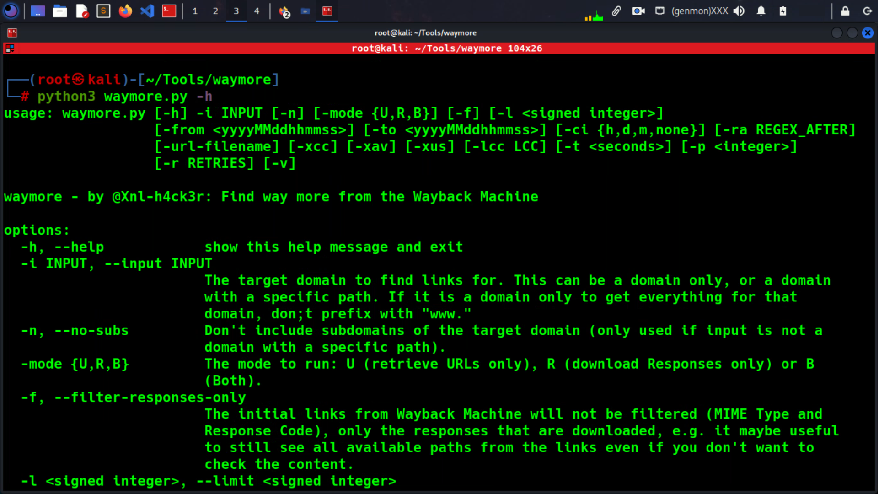Open the network connection tray icon
The image size is (879, 494).
click(x=659, y=11)
